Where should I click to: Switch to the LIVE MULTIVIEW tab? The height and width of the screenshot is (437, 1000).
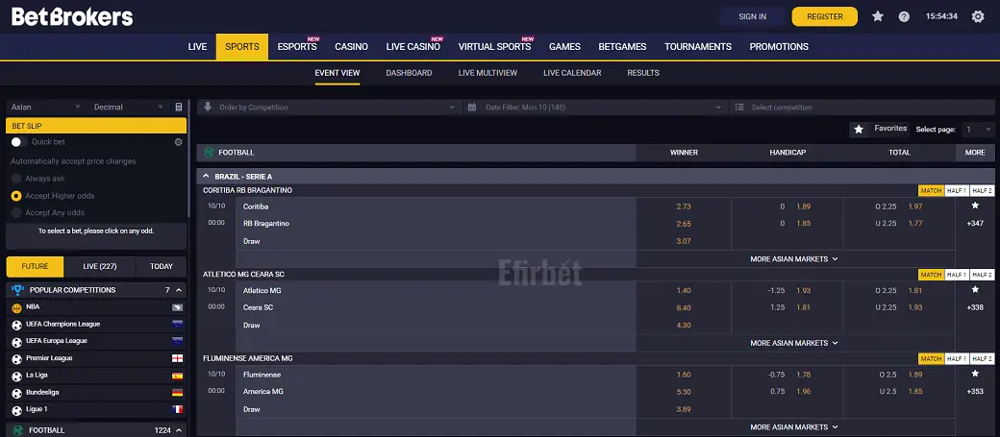[x=487, y=73]
